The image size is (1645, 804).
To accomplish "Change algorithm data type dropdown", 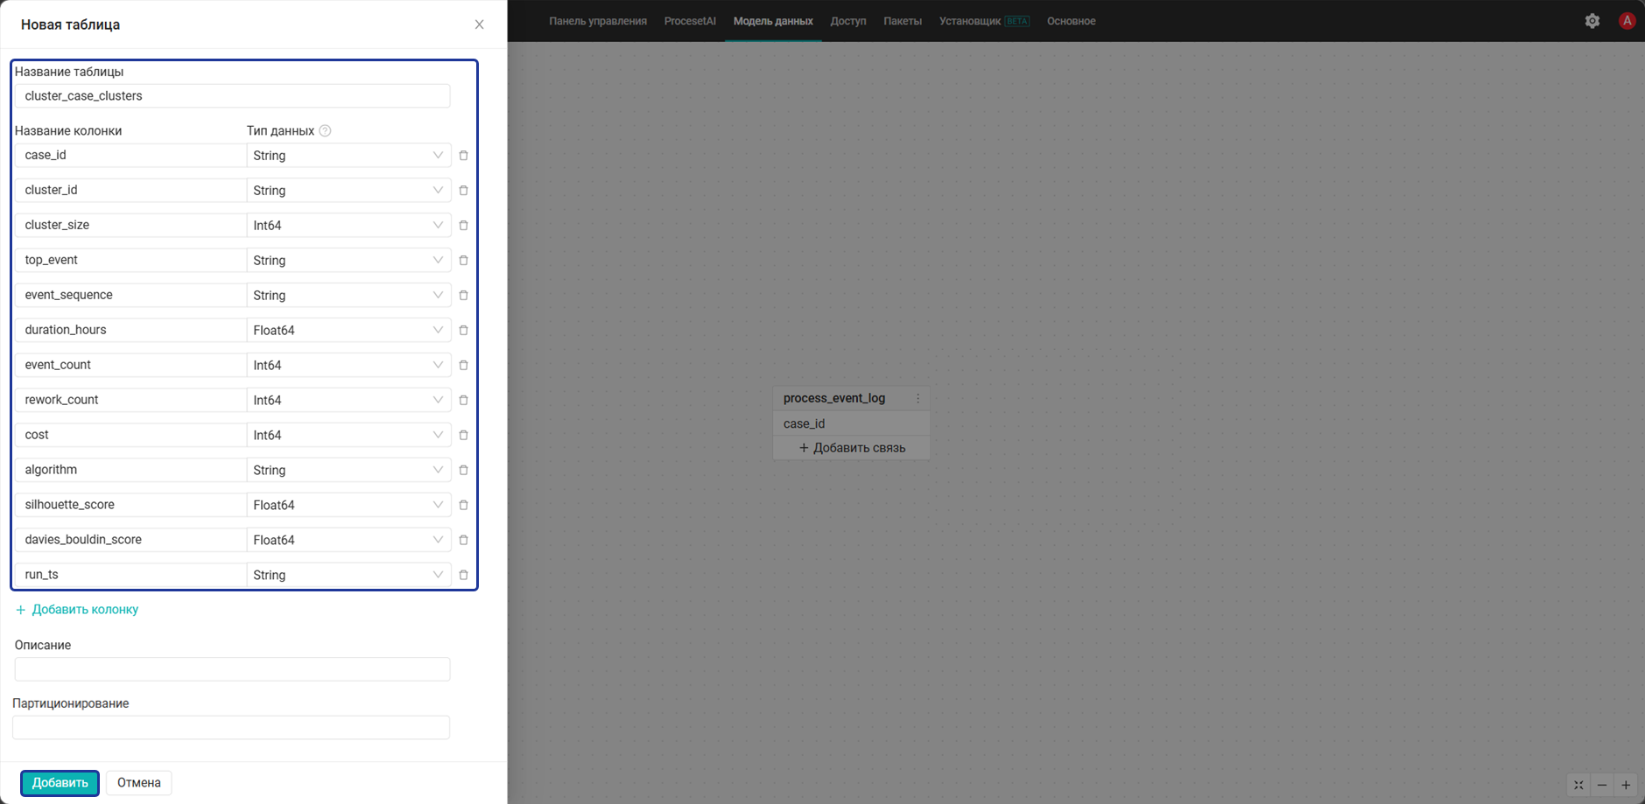I will point(348,471).
